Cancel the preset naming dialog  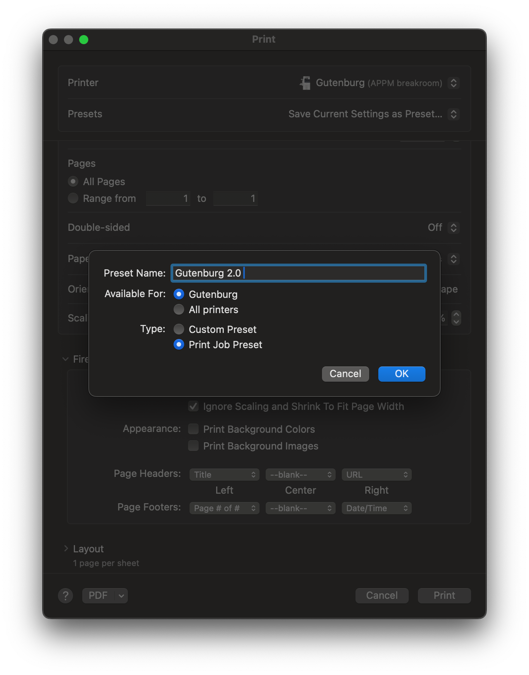345,374
